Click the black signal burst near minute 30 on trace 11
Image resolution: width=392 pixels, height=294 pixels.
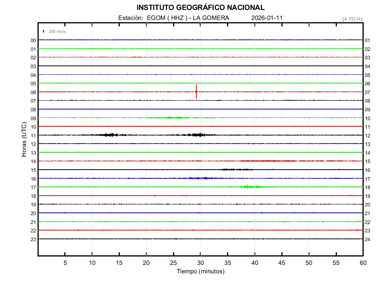pos(198,135)
